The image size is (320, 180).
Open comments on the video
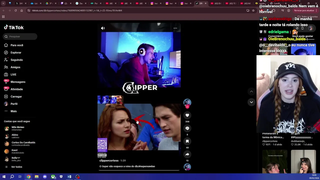pos(187,128)
